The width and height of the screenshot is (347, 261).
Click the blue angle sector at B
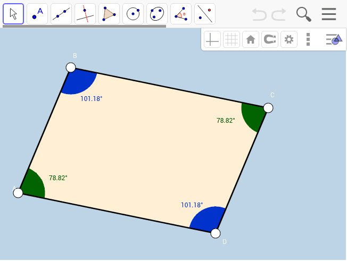[x=80, y=82]
